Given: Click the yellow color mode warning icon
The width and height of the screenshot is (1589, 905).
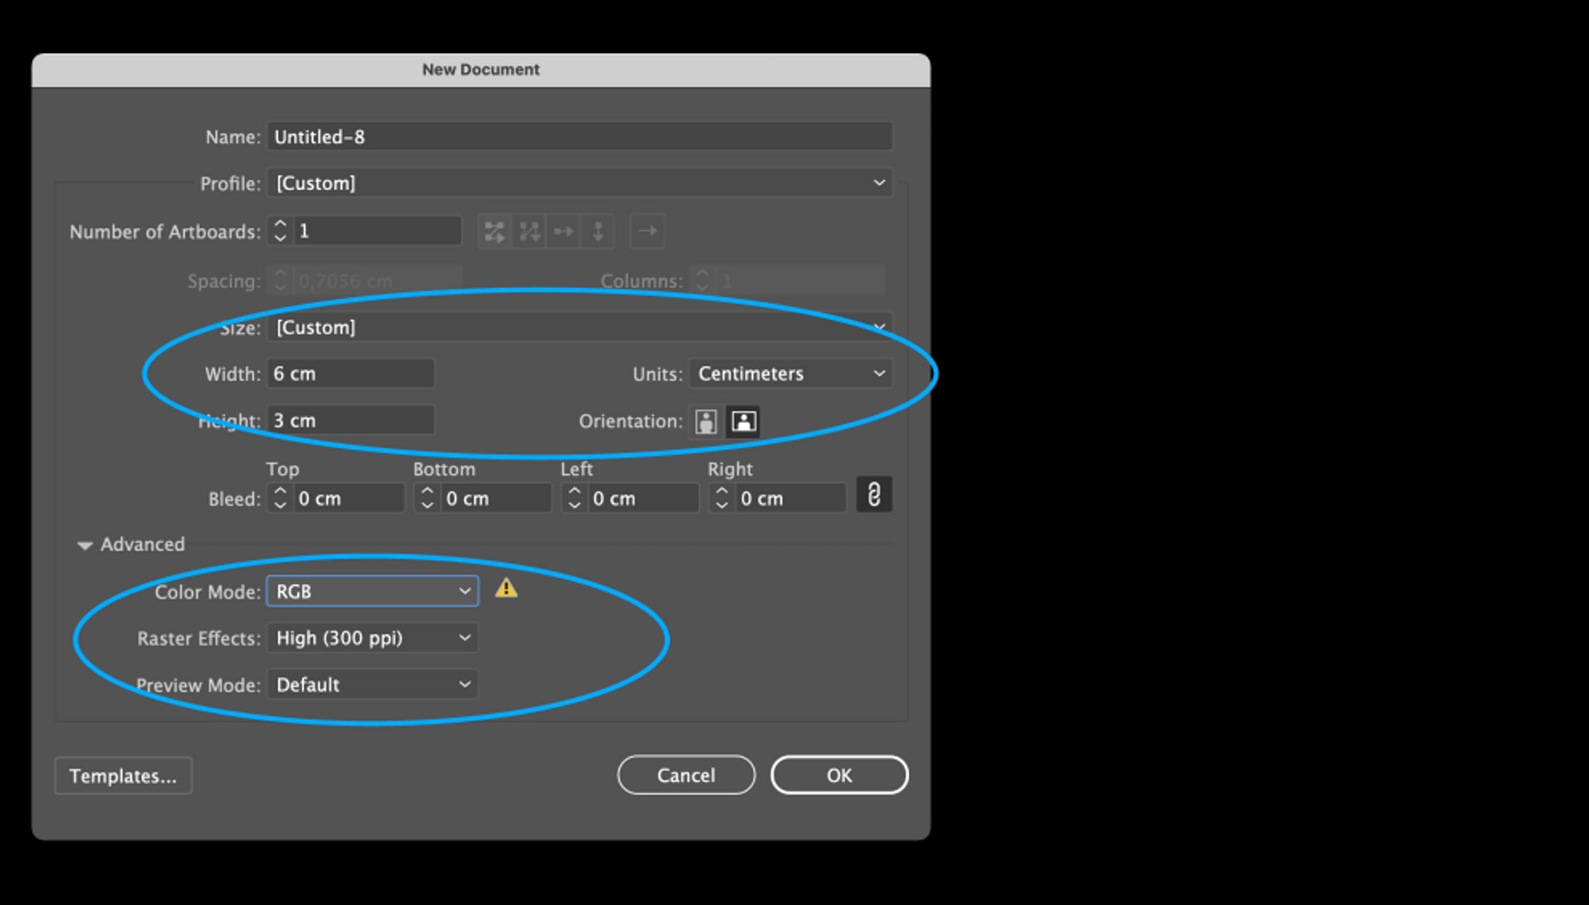Looking at the screenshot, I should click(x=506, y=588).
